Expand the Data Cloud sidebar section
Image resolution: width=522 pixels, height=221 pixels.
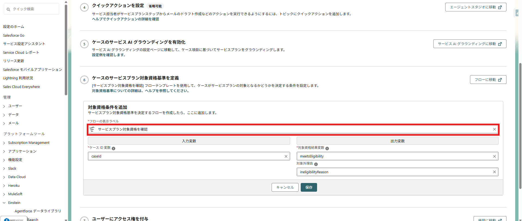(4, 177)
